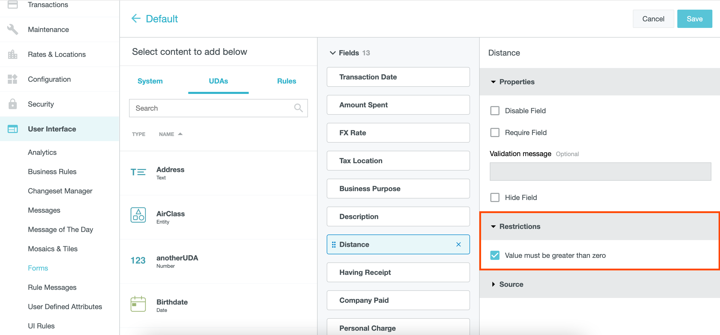The width and height of the screenshot is (720, 335).
Task: Collapse the Fields list chevron
Action: click(x=333, y=53)
